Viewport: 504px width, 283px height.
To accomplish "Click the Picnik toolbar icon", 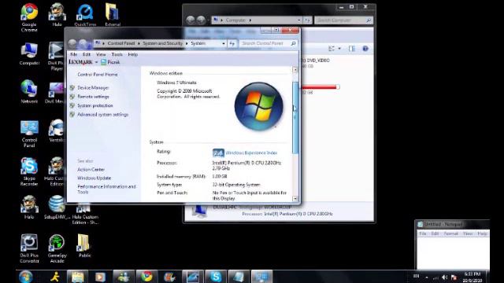I will [x=110, y=62].
